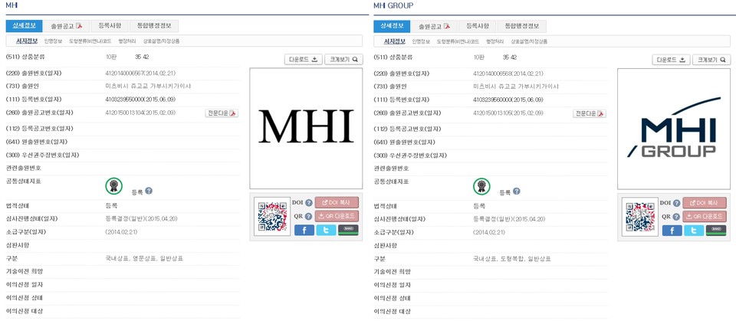Click the 'MHI GROUP' heading title
Screen dimensions: 736x321
point(393,5)
